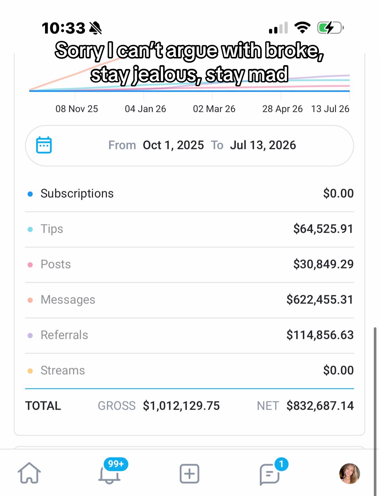
Task: Change the From date Oct 1, 2025
Action: coord(173,145)
